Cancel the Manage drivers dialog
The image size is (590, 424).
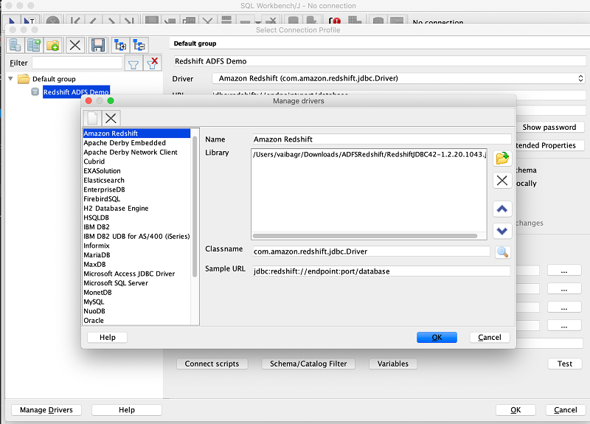490,338
